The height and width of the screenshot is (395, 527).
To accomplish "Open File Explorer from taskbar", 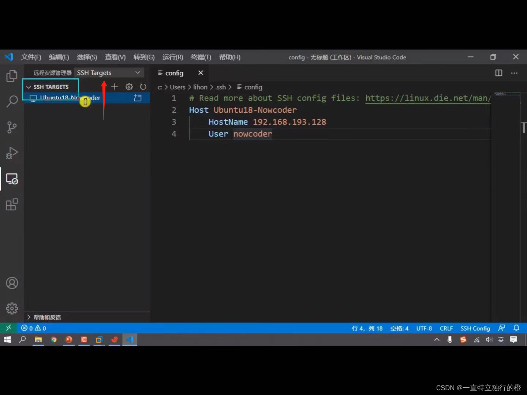I will click(38, 340).
